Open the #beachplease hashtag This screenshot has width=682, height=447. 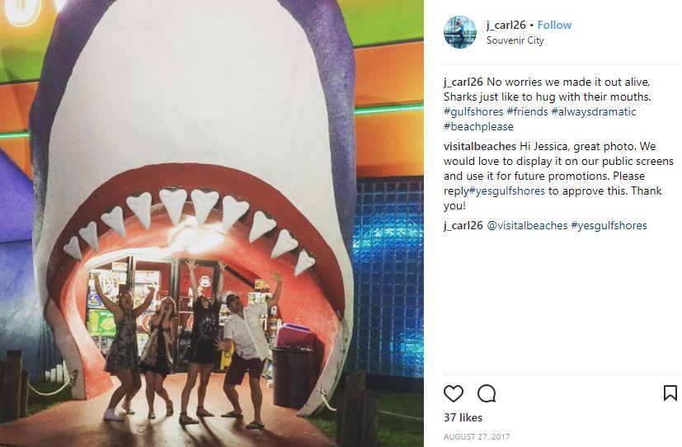pos(478,126)
